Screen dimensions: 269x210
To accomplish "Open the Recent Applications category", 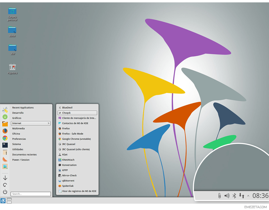I will point(31,108).
